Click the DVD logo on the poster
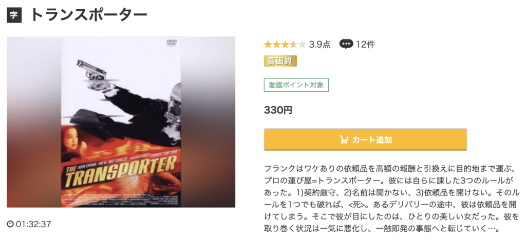The image size is (526, 240). 171,43
